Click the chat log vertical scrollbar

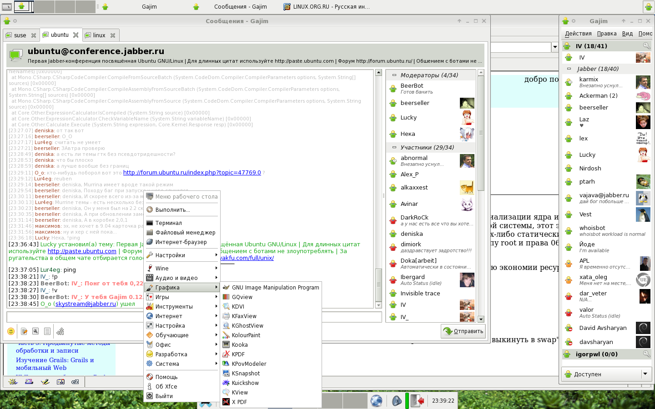click(378, 189)
